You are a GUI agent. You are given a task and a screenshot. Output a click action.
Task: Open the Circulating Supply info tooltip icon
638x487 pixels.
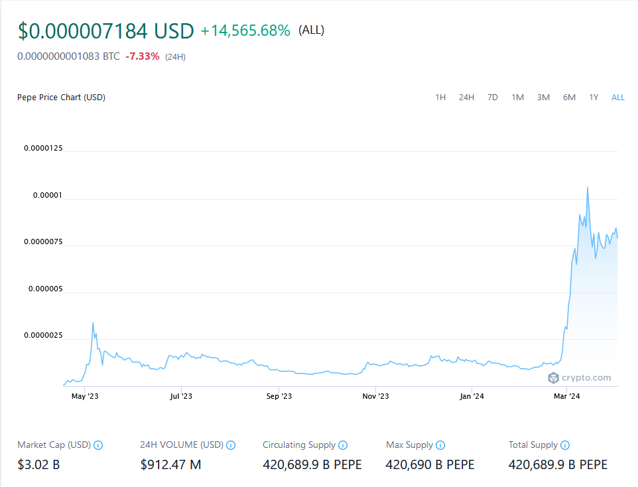[x=342, y=445]
